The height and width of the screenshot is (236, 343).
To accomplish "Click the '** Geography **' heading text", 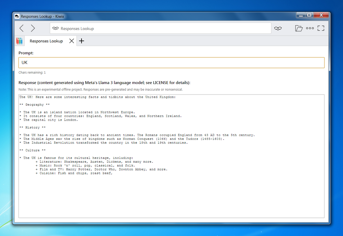I will point(34,105).
